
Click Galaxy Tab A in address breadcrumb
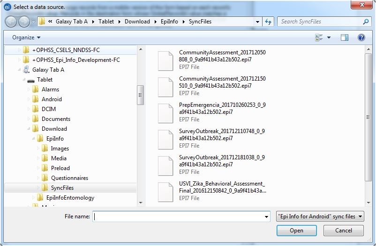71,22
